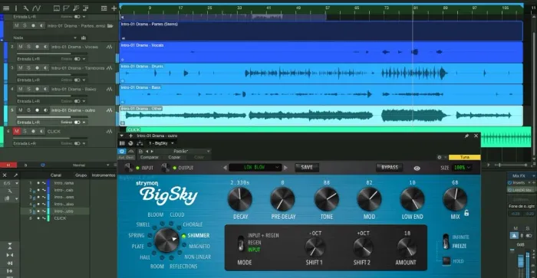
Task: Click the plus icon in plugin window header
Action: tap(130, 136)
